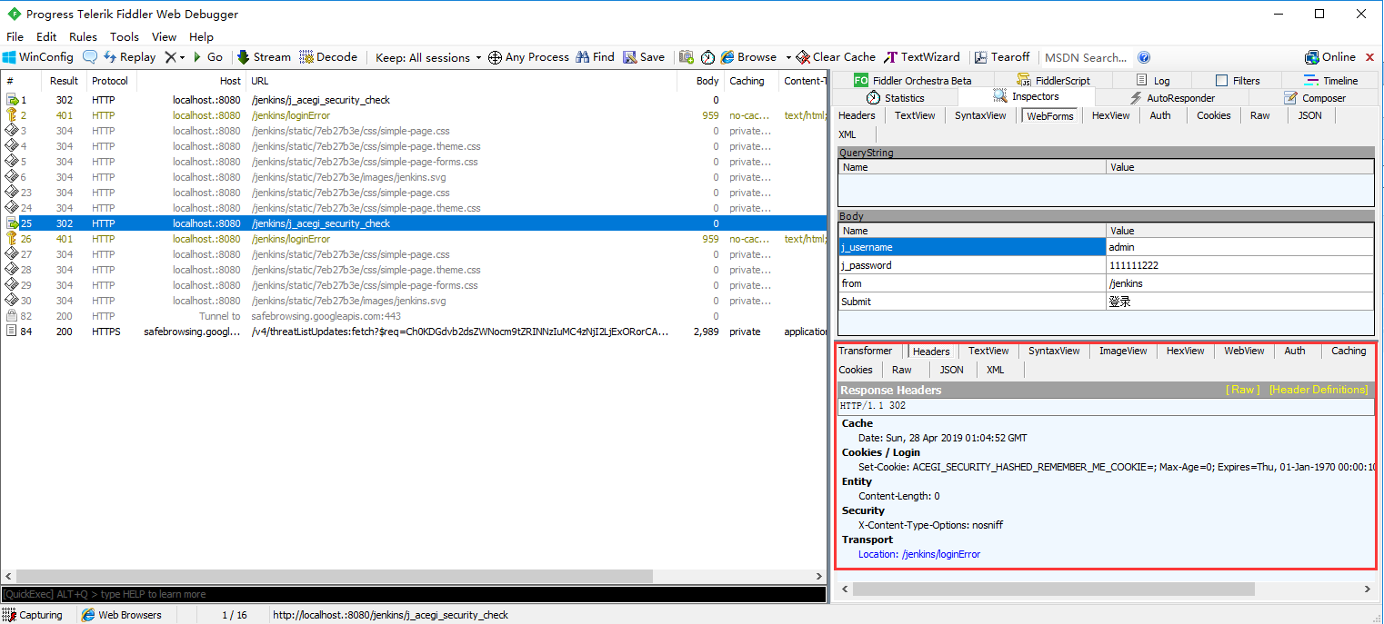The image size is (1384, 624).
Task: Click the camera screenshot icon
Action: coord(687,57)
